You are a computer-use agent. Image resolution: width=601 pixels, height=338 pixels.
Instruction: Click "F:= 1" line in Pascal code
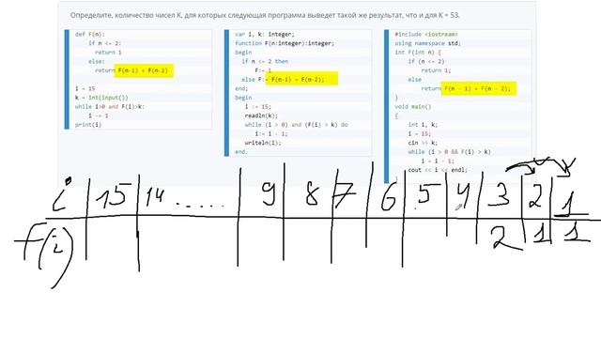coord(263,70)
